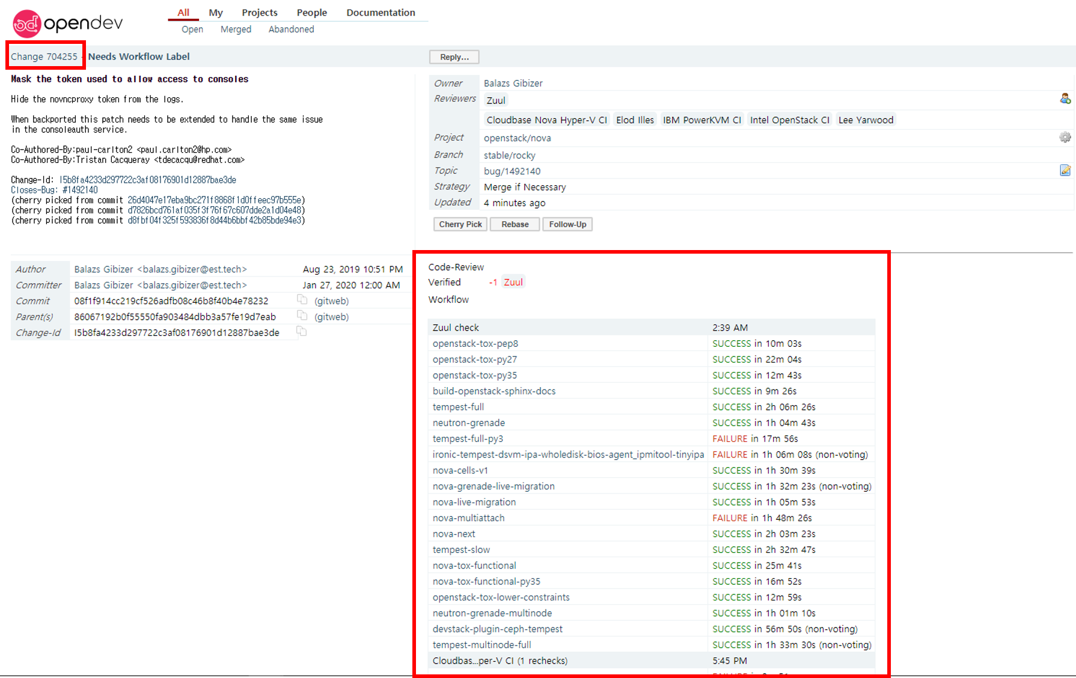Show Open changes
Image resolution: width=1076 pixels, height=678 pixels.
pos(192,29)
